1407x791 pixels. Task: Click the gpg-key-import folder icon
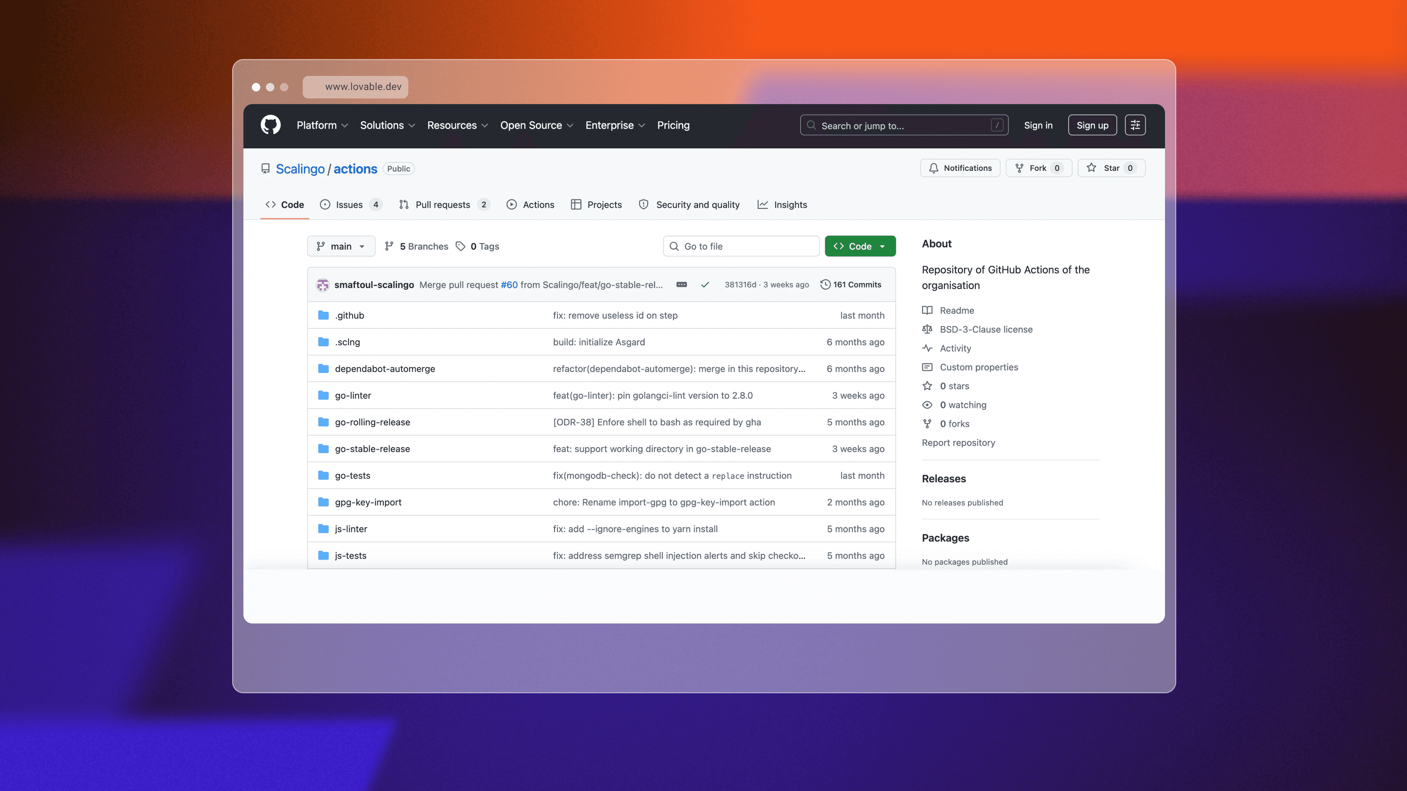pyautogui.click(x=323, y=502)
